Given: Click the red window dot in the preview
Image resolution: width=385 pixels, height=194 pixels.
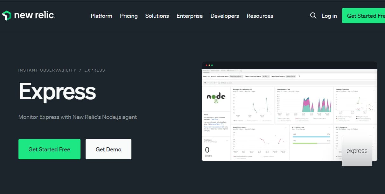Looking at the screenshot, I should 206,65.
